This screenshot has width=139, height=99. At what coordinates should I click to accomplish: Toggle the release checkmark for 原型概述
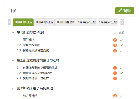click(x=121, y=40)
